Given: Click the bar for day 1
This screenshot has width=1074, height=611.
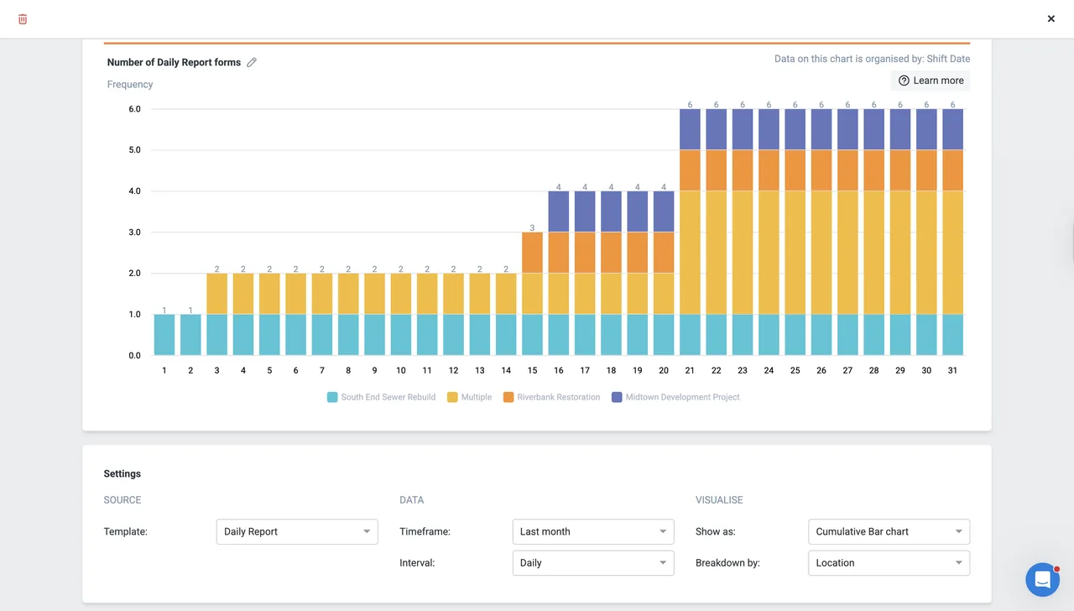Looking at the screenshot, I should [x=164, y=335].
